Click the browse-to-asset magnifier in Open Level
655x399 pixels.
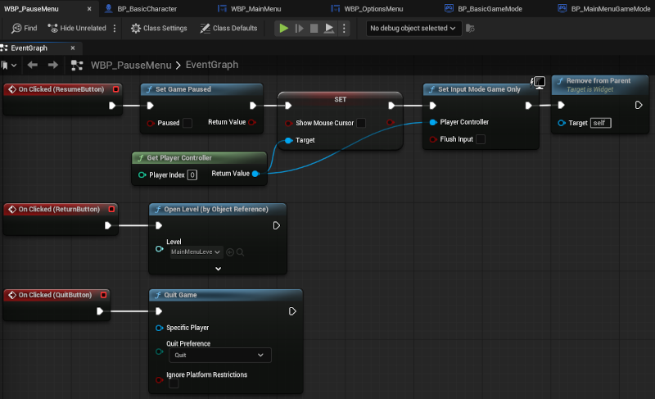tap(240, 252)
